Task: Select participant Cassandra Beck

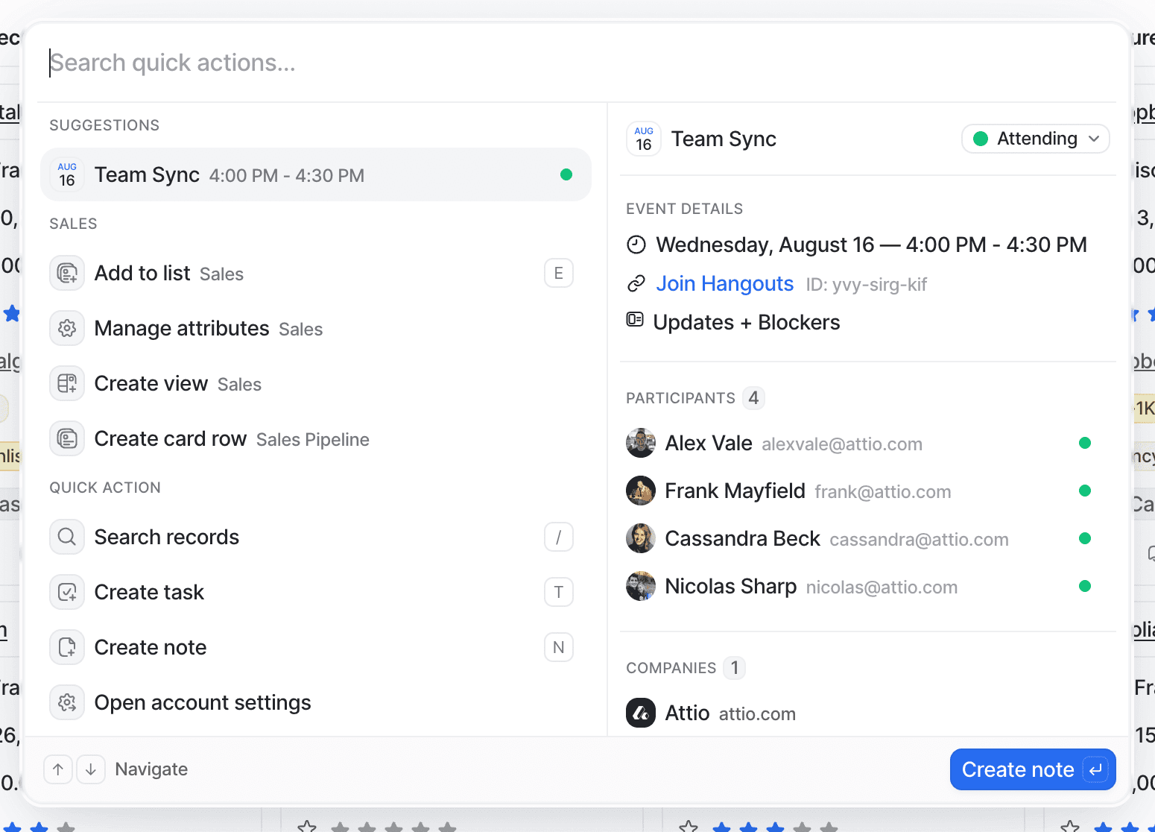Action: 742,538
